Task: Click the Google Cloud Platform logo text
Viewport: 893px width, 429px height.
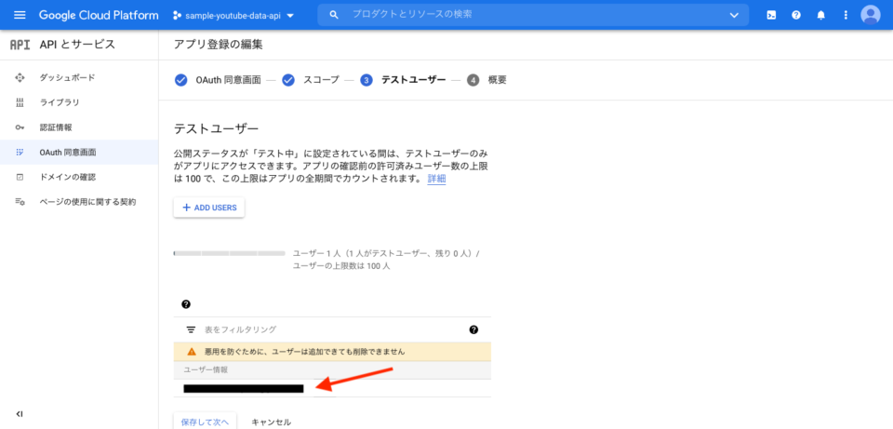Action: point(99,16)
